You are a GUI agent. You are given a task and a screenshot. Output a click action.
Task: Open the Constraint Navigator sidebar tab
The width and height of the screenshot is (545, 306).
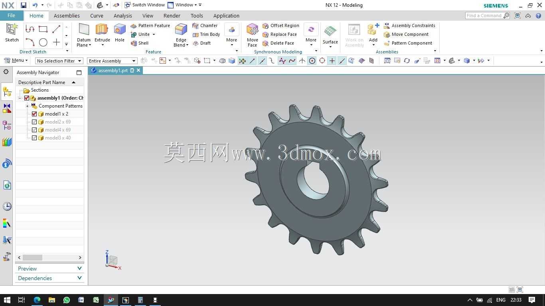click(x=7, y=109)
